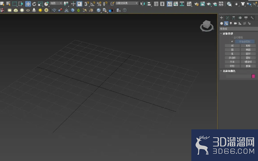Click the red and blue molecule icon

[60, 10]
